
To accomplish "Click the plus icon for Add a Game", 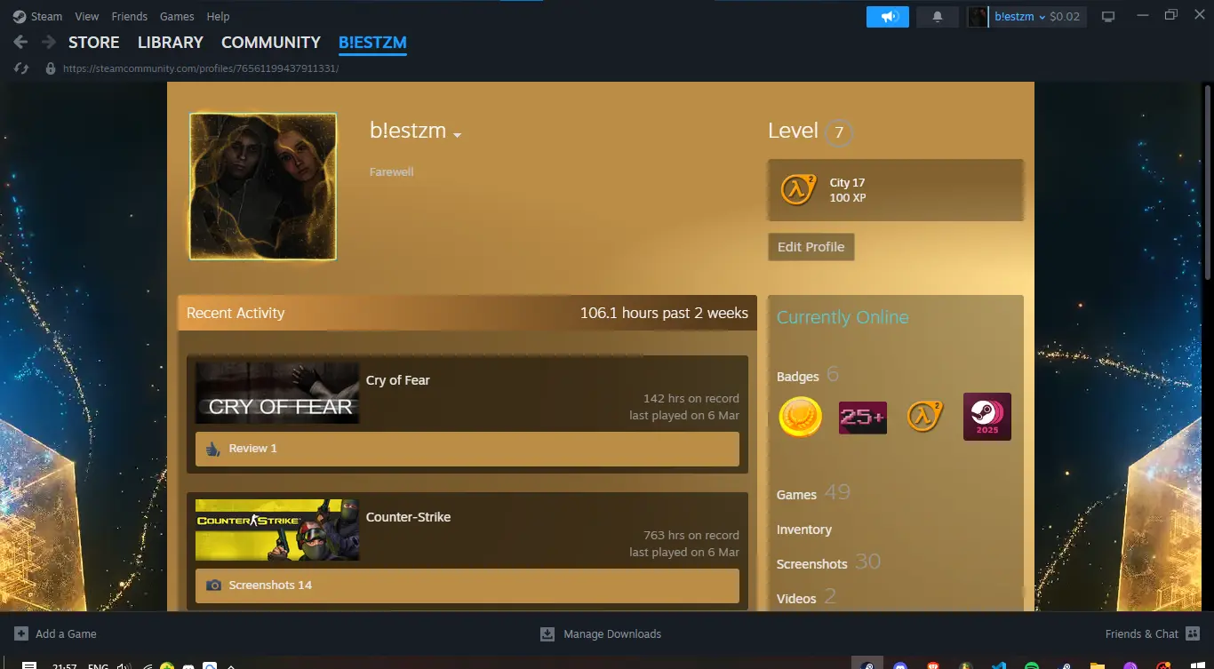I will (x=21, y=633).
